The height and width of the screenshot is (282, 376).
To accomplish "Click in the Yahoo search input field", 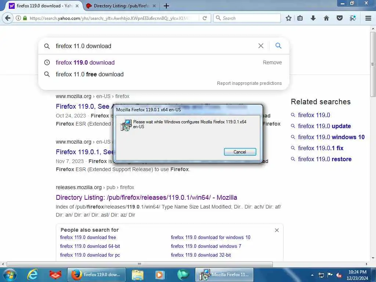I will tap(153, 46).
